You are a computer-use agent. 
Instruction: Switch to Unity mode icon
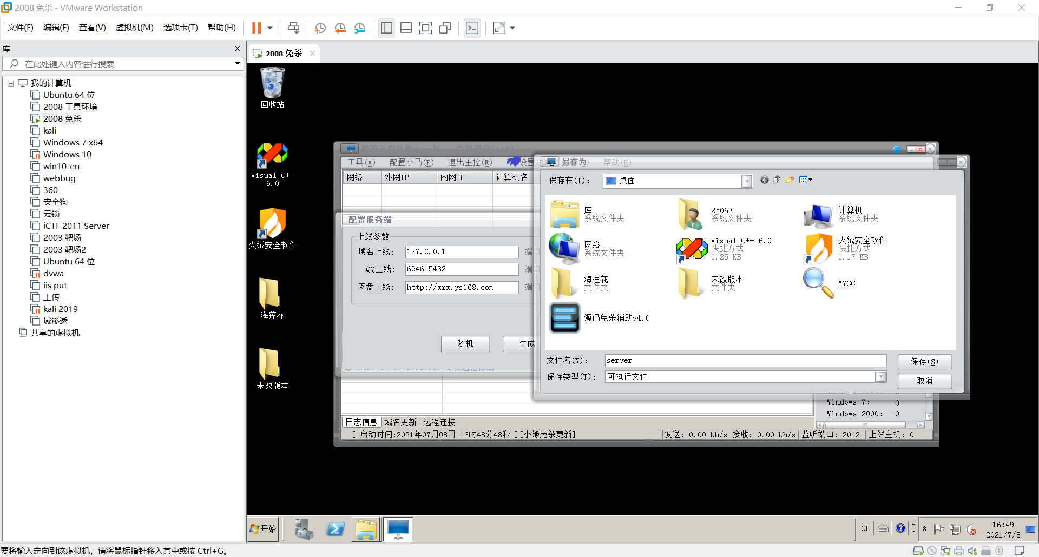(x=445, y=28)
